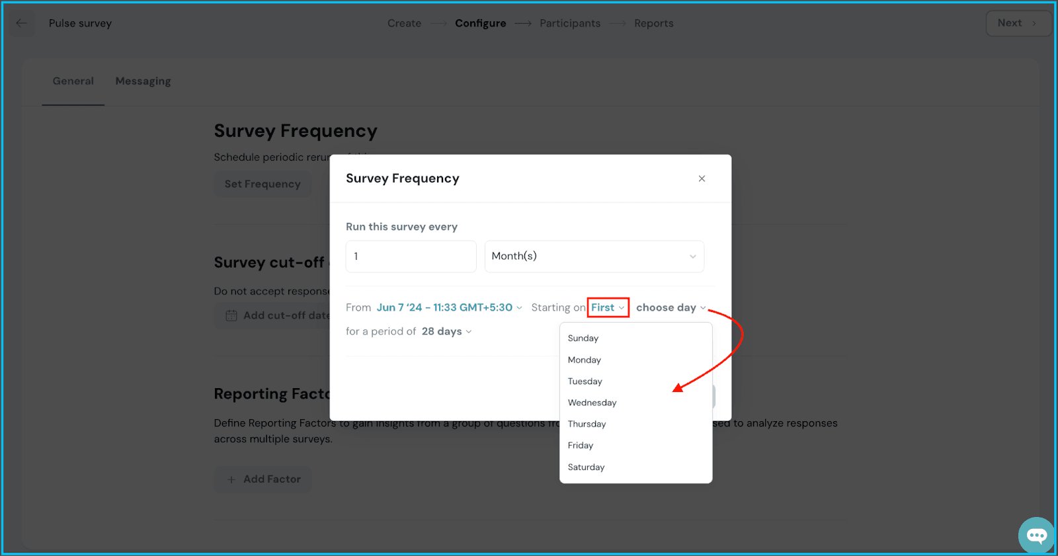
Task: Click the plus icon on Add Factor
Action: tap(231, 479)
